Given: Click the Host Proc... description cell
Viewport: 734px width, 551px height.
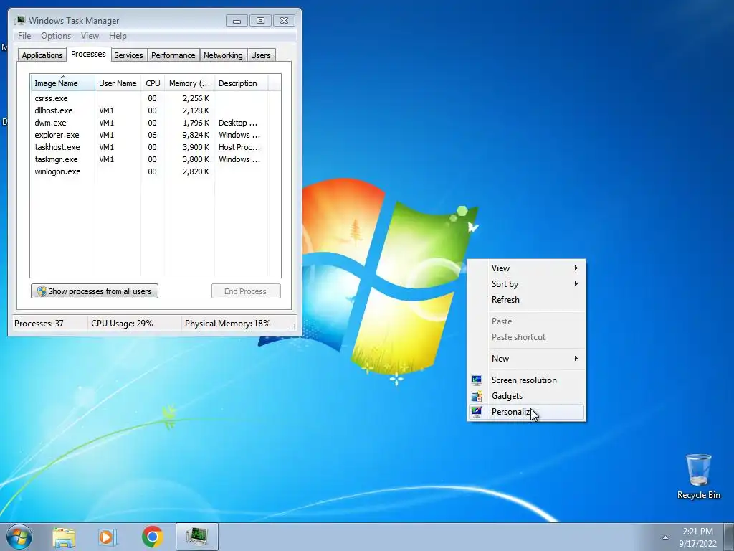Looking at the screenshot, I should point(239,147).
